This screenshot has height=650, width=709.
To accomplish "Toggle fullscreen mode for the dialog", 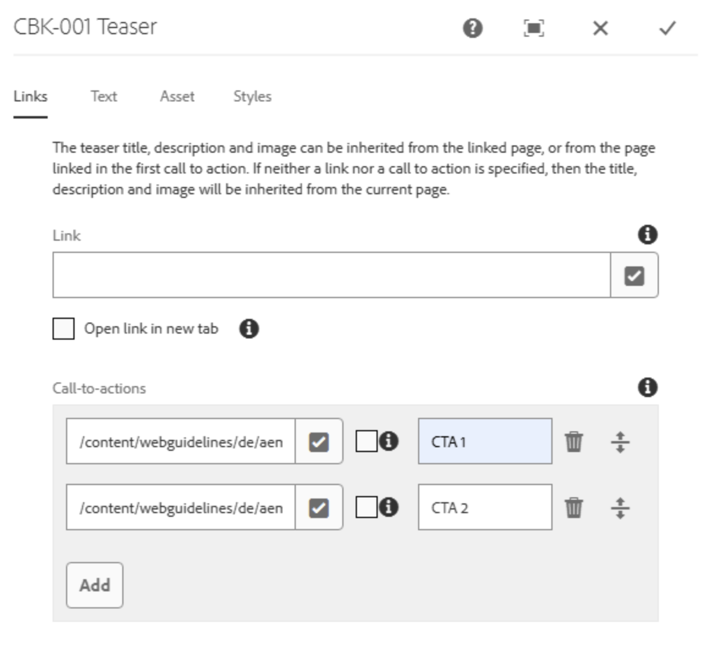I will tap(534, 28).
